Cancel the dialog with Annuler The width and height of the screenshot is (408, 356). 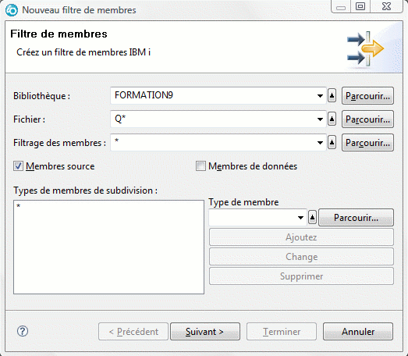(358, 332)
